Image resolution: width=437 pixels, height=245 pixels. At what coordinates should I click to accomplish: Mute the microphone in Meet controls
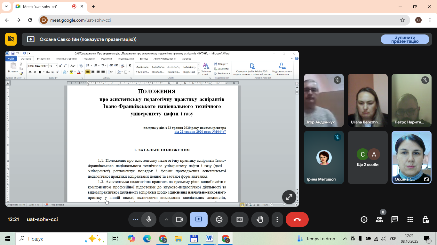coord(149,219)
